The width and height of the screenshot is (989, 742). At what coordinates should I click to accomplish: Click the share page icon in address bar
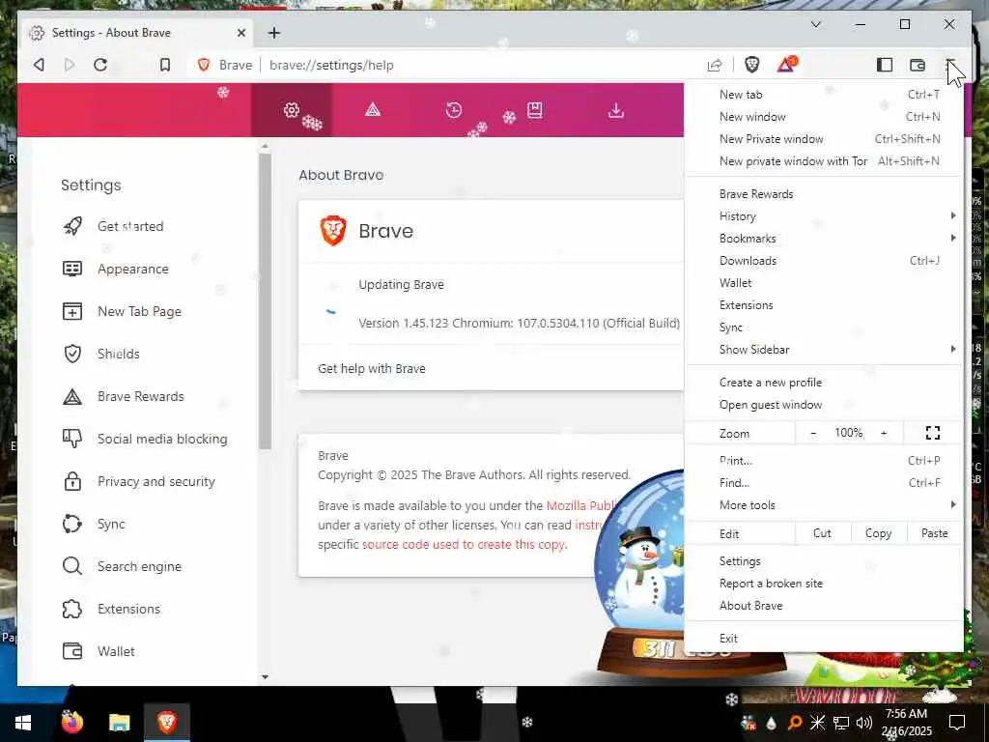click(715, 65)
